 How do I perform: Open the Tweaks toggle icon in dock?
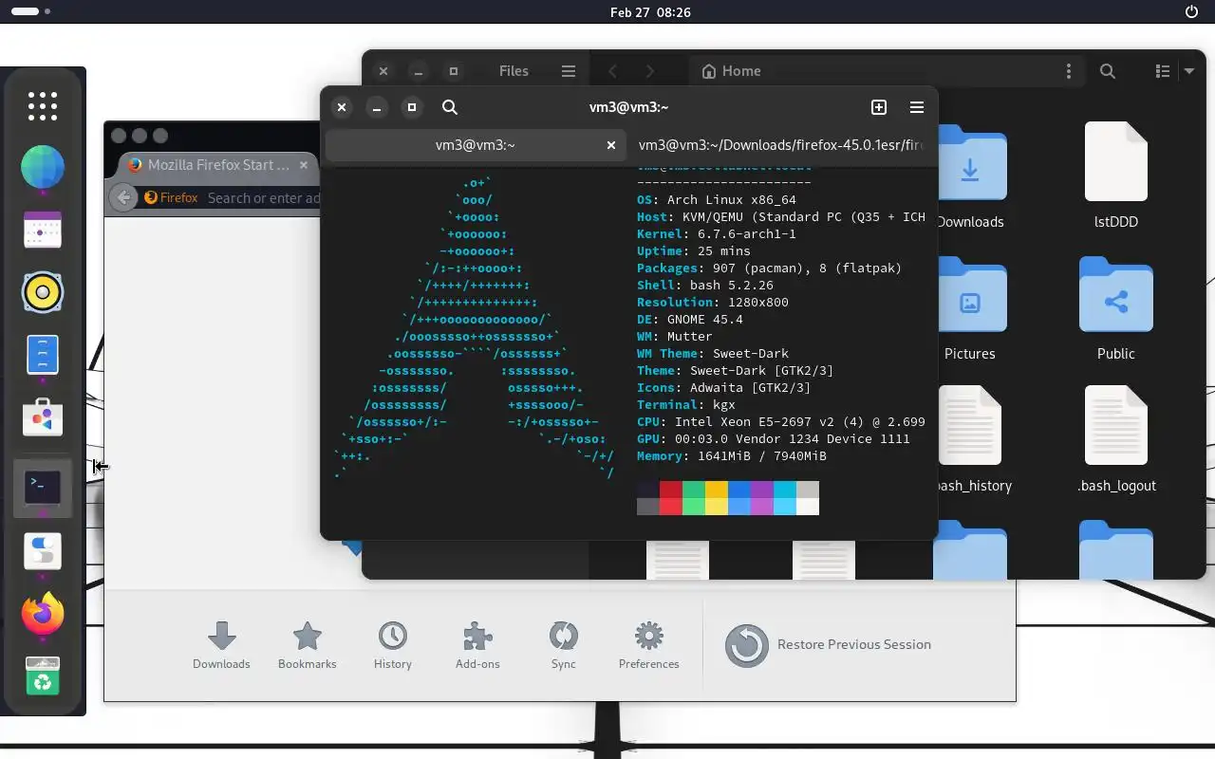click(43, 551)
